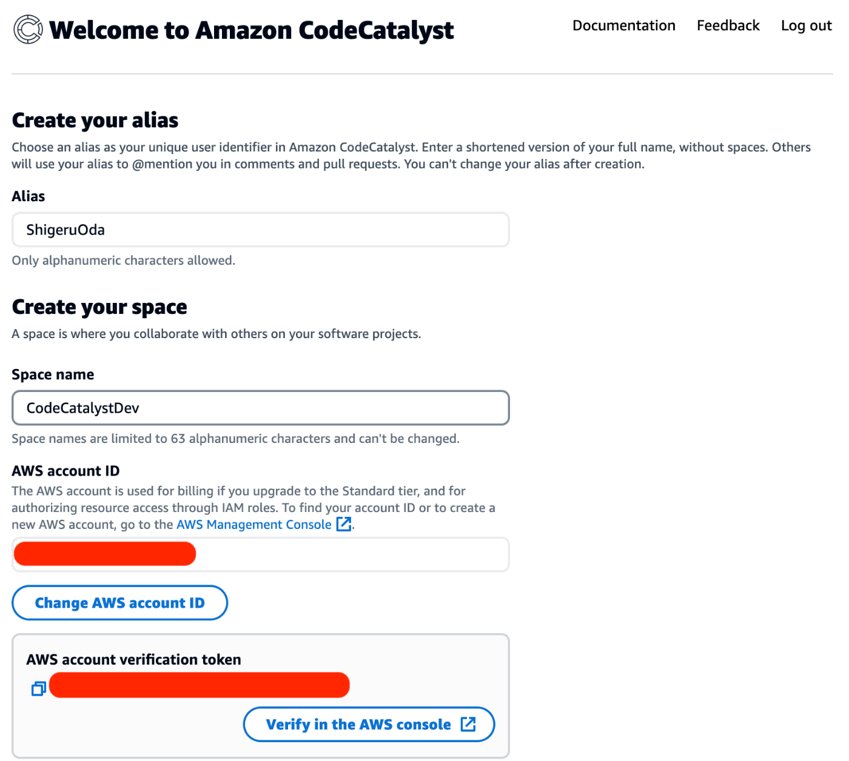Screen dimensions: 849x761
Task: Click the AWS account verification token label
Action: pyautogui.click(x=133, y=659)
